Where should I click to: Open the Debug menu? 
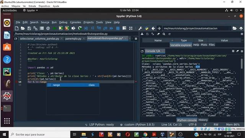click(x=63, y=22)
